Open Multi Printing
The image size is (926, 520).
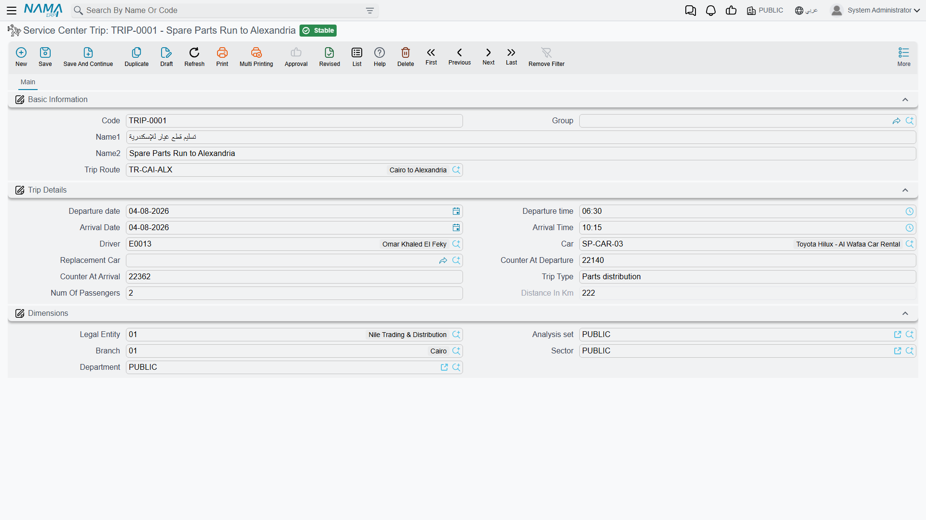click(256, 56)
